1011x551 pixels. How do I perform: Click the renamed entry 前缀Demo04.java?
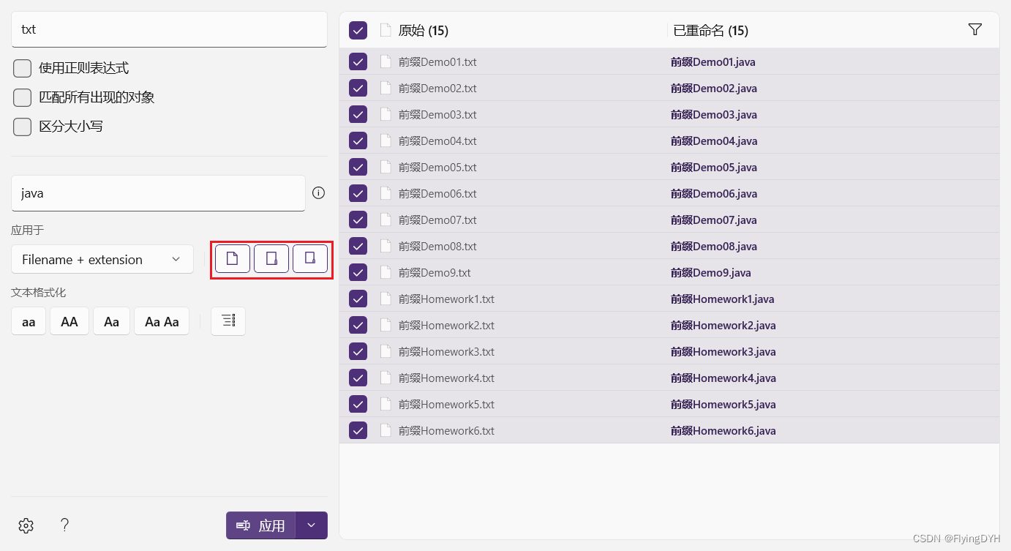(713, 140)
